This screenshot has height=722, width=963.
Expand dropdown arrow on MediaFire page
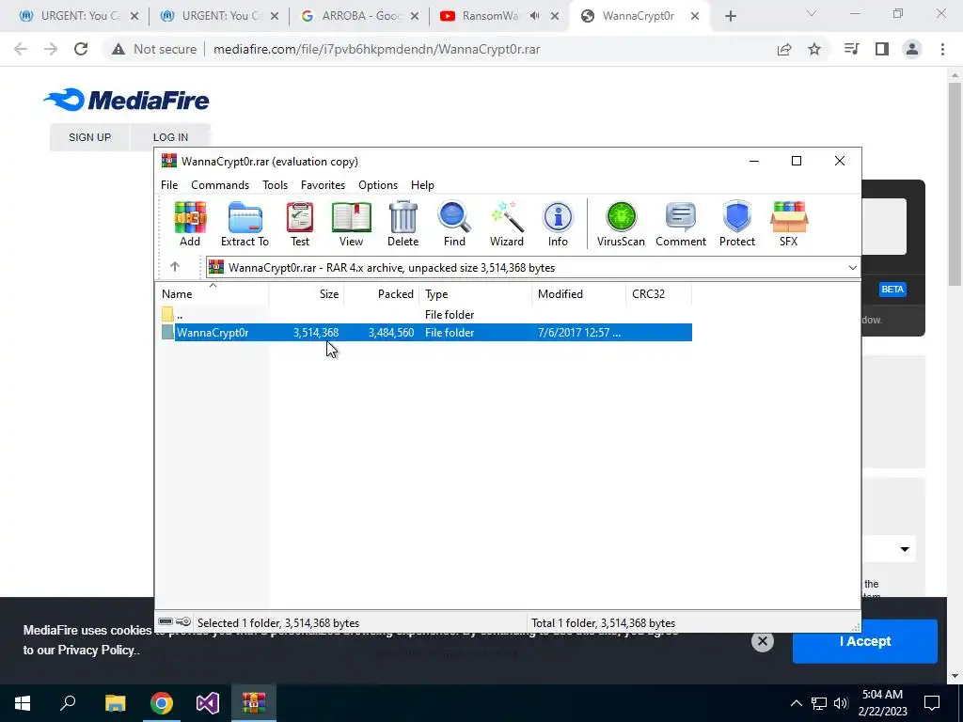905,549
